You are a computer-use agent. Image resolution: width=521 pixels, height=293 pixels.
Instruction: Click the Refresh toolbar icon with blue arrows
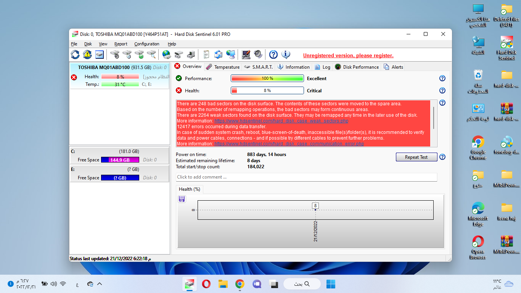coord(76,55)
